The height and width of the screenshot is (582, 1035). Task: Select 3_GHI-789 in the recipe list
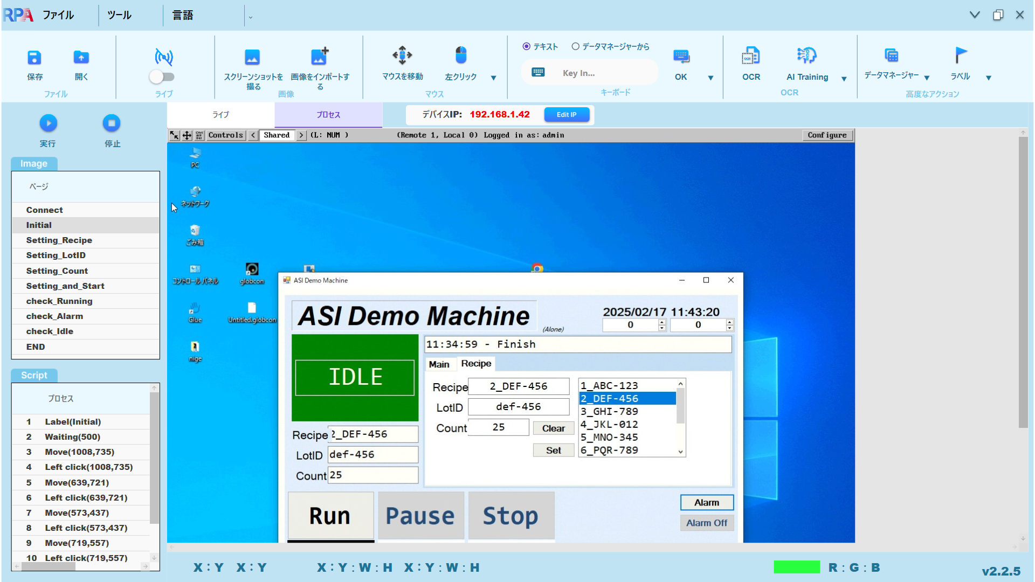click(627, 412)
